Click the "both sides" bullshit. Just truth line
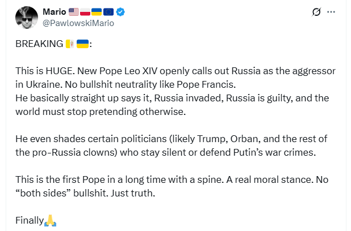Screen dimensions: 351x231 [85, 193]
